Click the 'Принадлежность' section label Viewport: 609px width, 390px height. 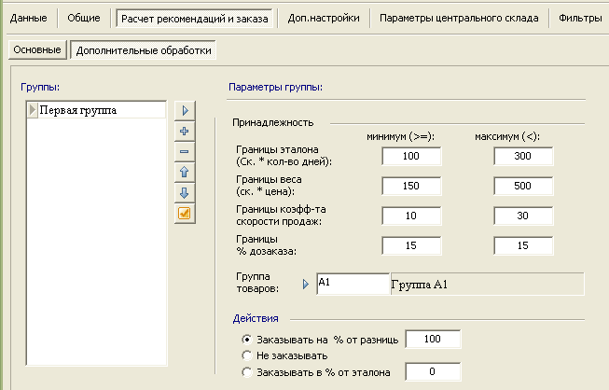click(272, 123)
